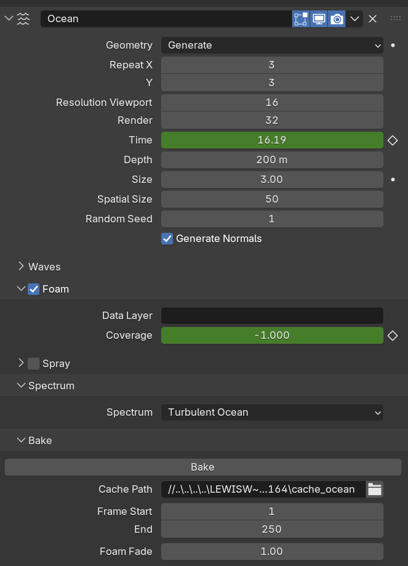This screenshot has height=566, width=408.
Task: Click the Time keyframe diamond
Action: 393,140
